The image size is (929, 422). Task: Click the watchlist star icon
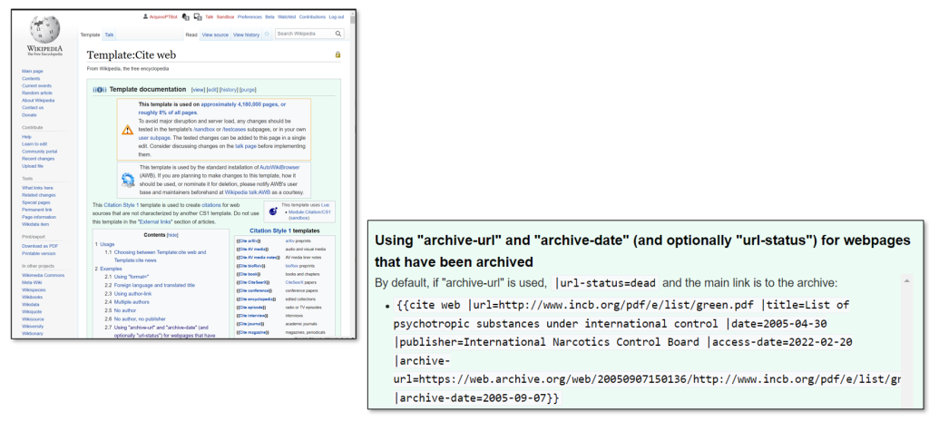point(268,34)
